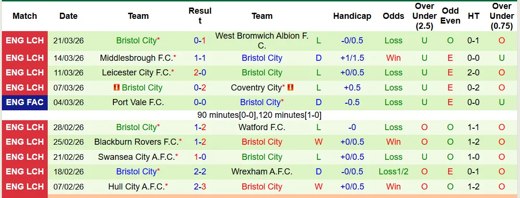This screenshot has height=198, width=520.
Task: Open the ENG FAC competition badge
Action: [25, 102]
